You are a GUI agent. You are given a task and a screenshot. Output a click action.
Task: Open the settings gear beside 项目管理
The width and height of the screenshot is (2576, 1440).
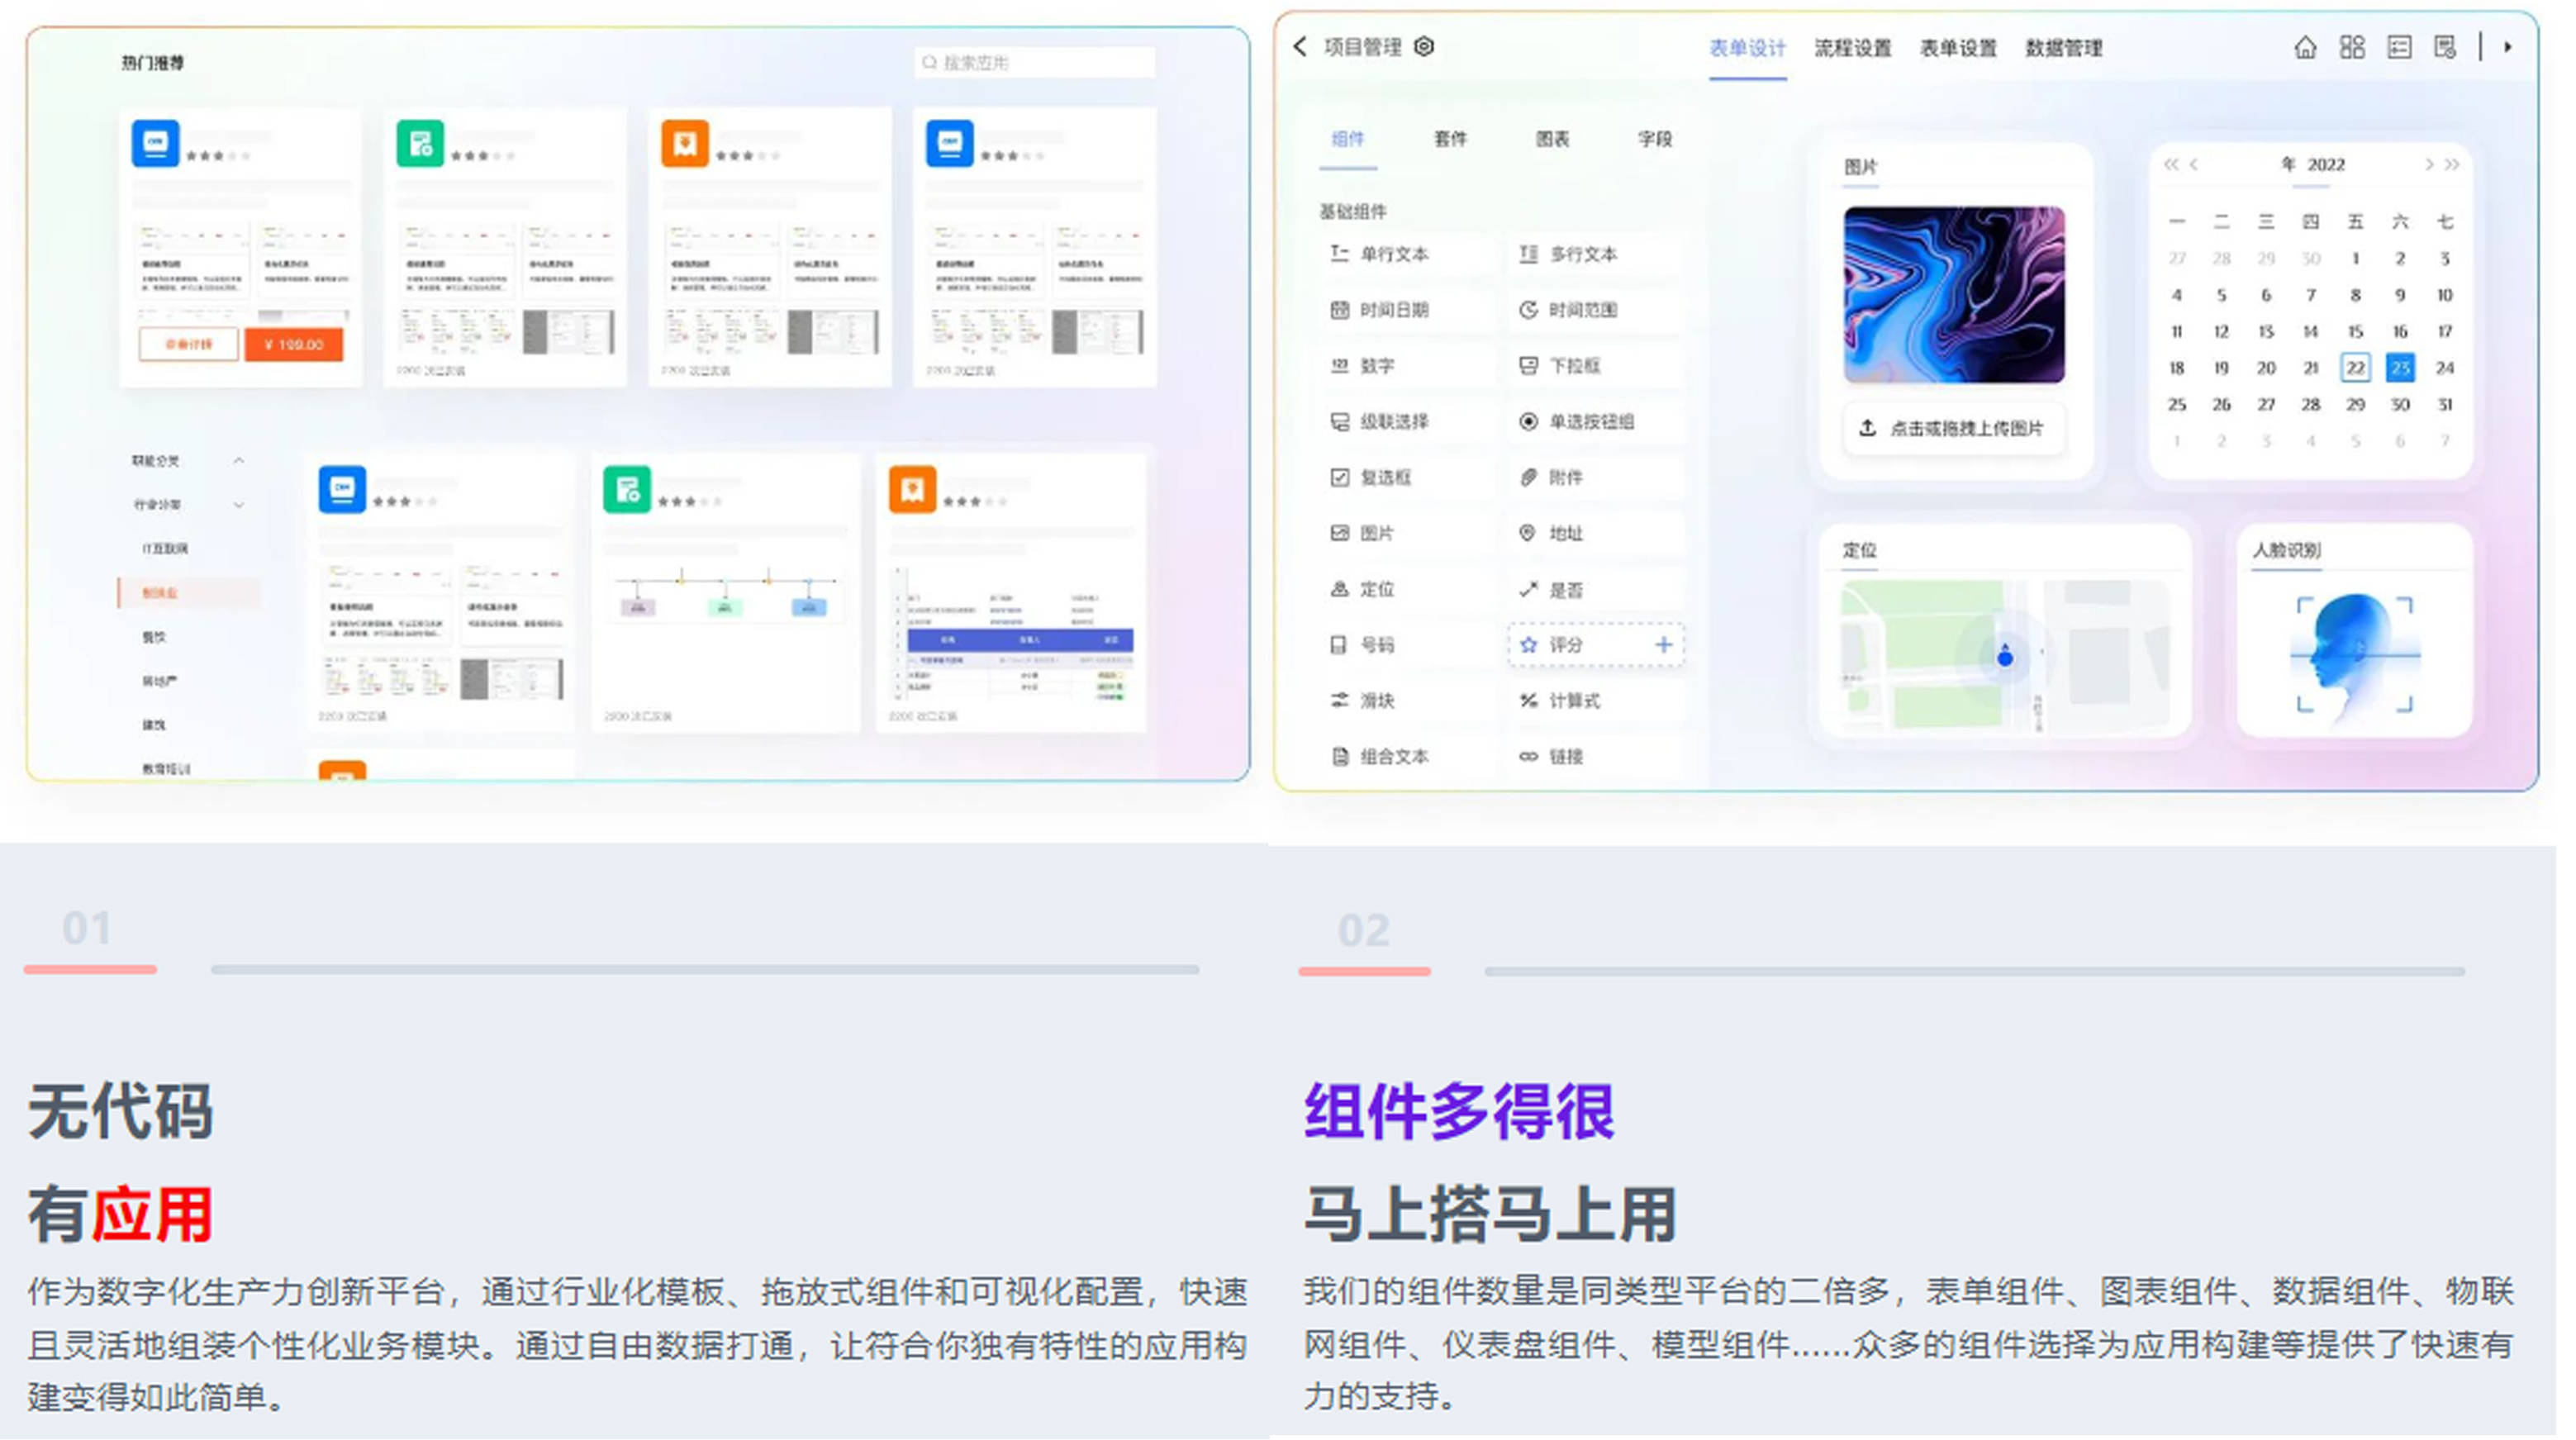click(x=1425, y=47)
